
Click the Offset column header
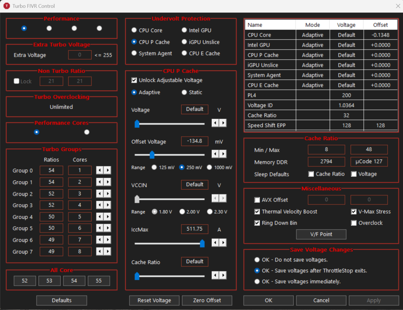click(381, 25)
